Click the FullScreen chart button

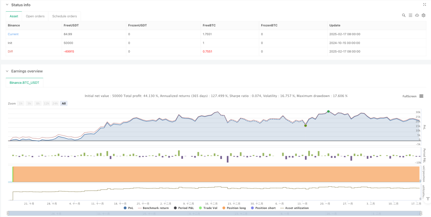pyautogui.click(x=409, y=96)
